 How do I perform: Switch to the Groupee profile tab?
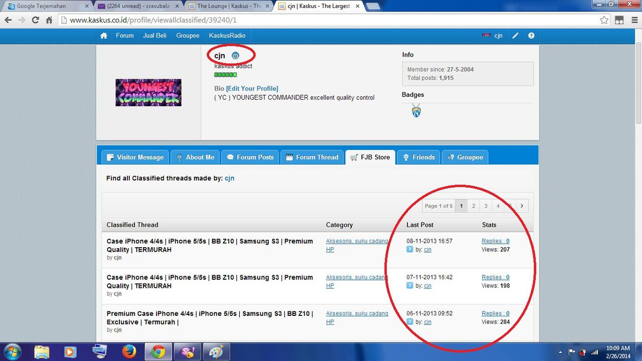pyautogui.click(x=465, y=157)
